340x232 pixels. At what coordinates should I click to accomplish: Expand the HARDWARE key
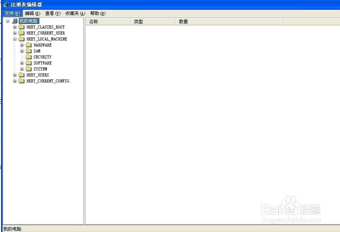pyautogui.click(x=22, y=45)
